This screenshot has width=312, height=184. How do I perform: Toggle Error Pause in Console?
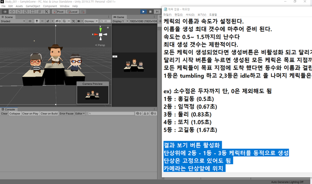(x=67, y=113)
